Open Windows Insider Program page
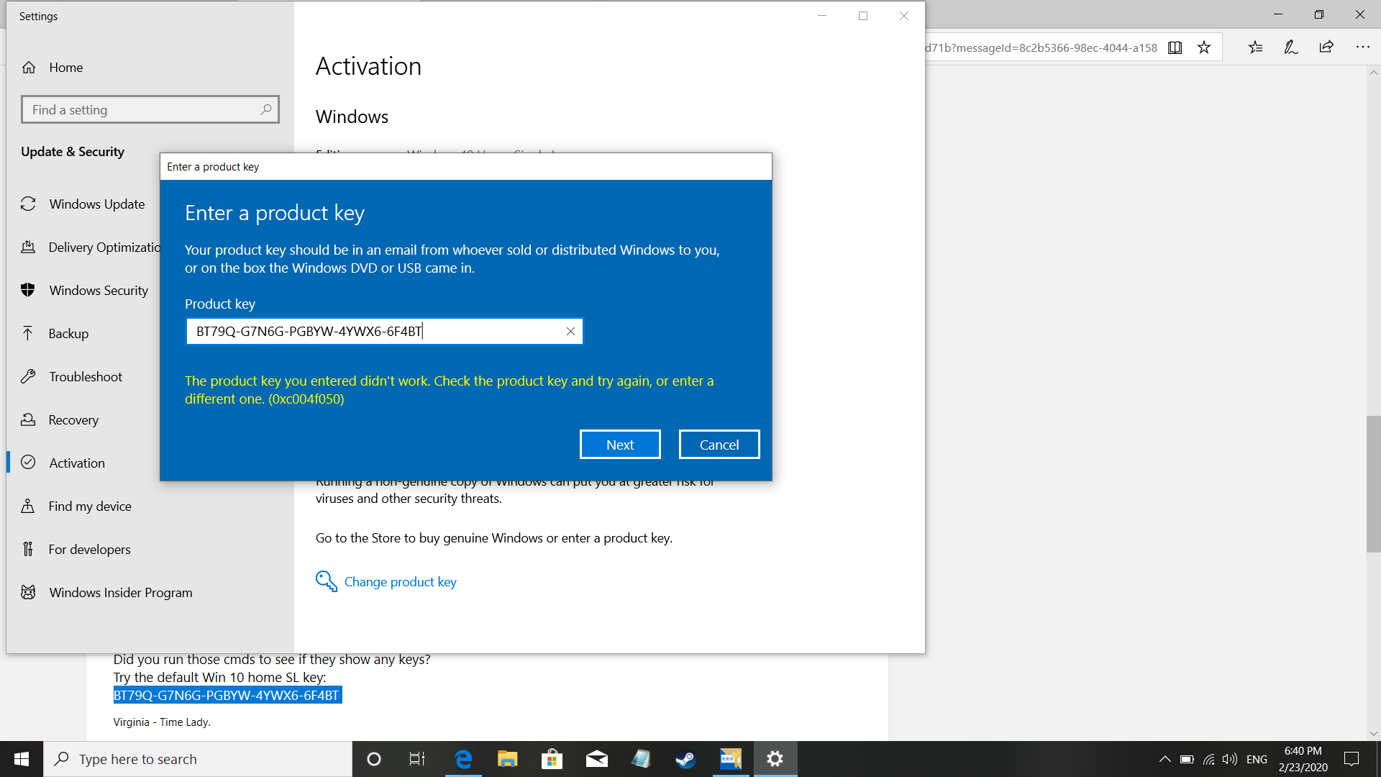Screen dimensions: 1381x777 coord(121,593)
